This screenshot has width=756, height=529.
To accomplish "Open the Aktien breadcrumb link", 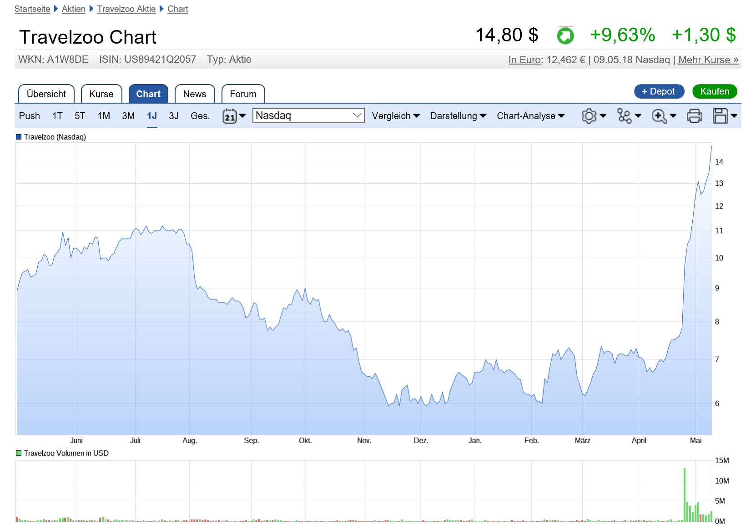I will 74,9.
